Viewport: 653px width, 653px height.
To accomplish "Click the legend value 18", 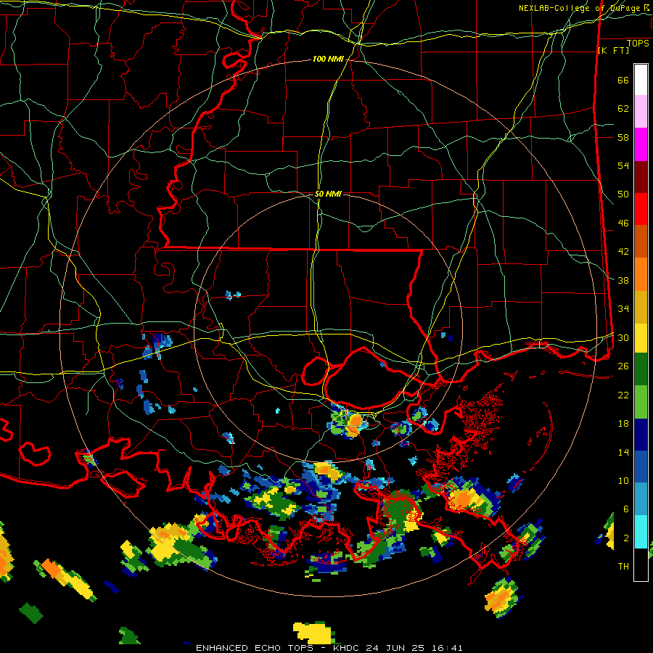I will [623, 424].
